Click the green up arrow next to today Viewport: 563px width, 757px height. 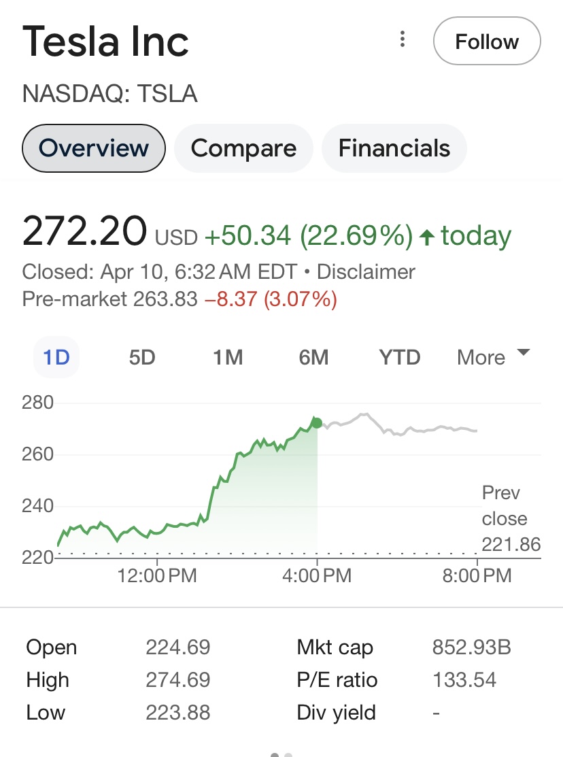pos(427,237)
